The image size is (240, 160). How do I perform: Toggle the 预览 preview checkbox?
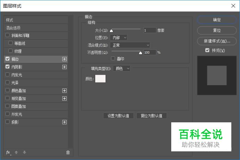207,50
